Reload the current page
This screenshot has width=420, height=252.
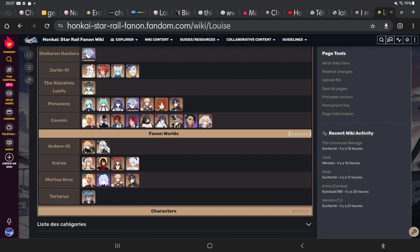(x=47, y=26)
